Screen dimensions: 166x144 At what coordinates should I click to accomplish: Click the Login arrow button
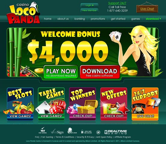point(89,5)
